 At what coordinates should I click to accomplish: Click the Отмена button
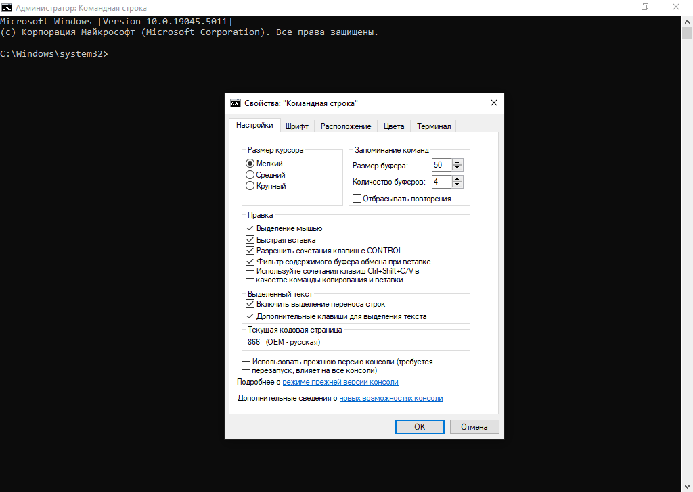pos(474,427)
